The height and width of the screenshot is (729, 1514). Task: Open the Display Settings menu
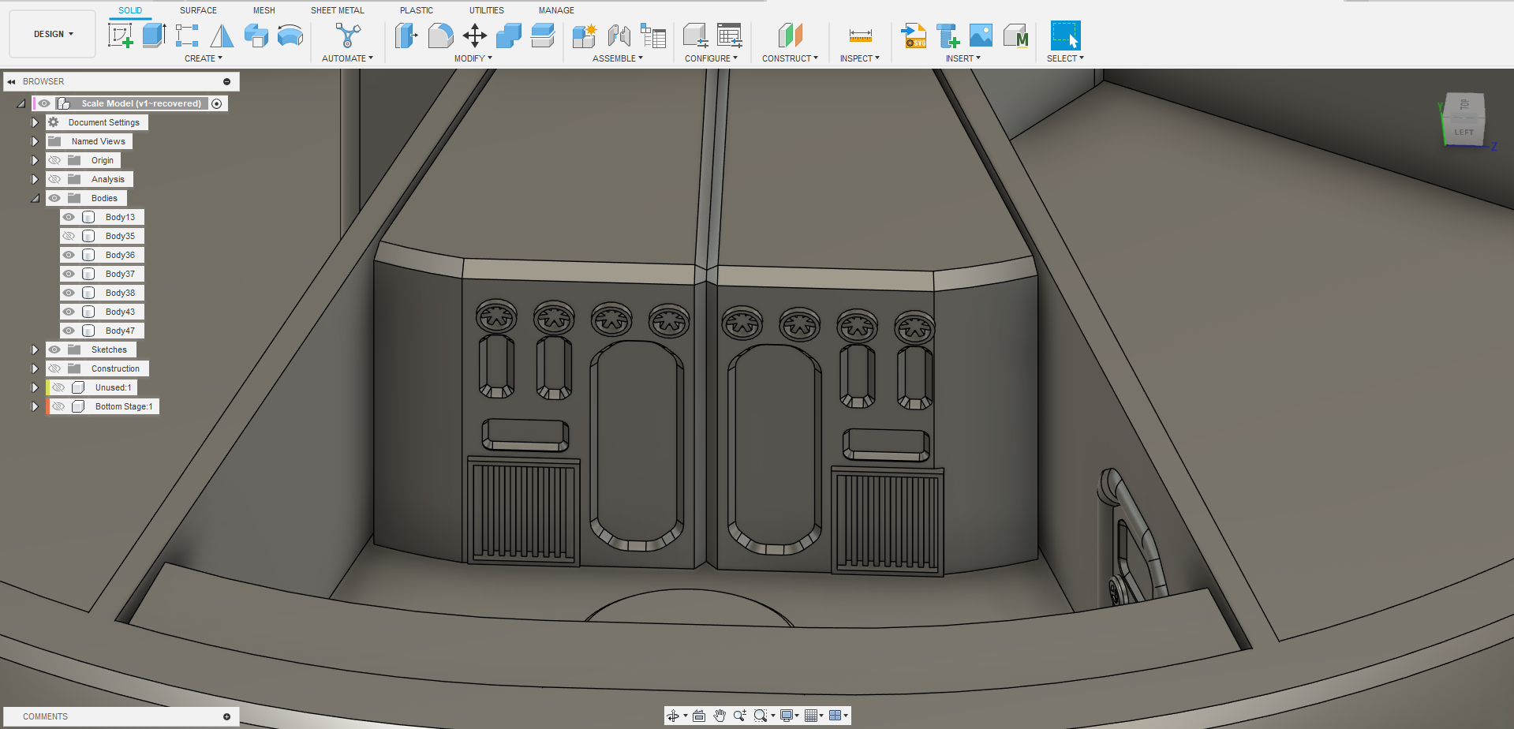(790, 716)
